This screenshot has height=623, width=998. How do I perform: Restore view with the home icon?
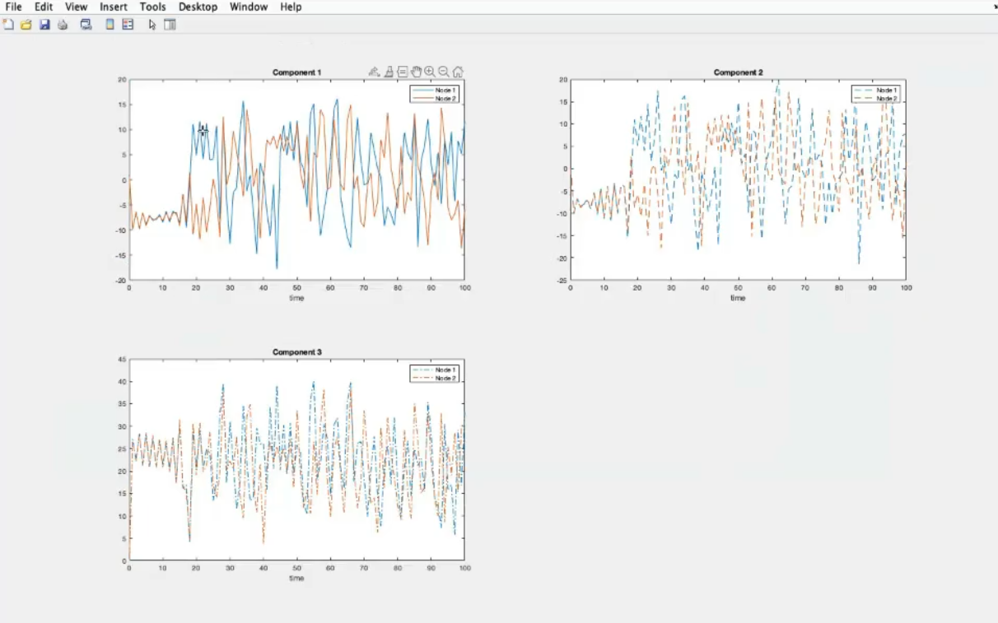pos(458,72)
